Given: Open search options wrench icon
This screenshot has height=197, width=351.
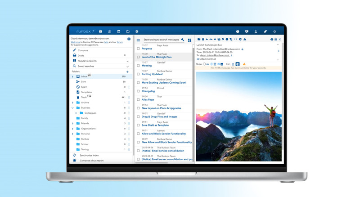Looking at the screenshot, I should [182, 40].
